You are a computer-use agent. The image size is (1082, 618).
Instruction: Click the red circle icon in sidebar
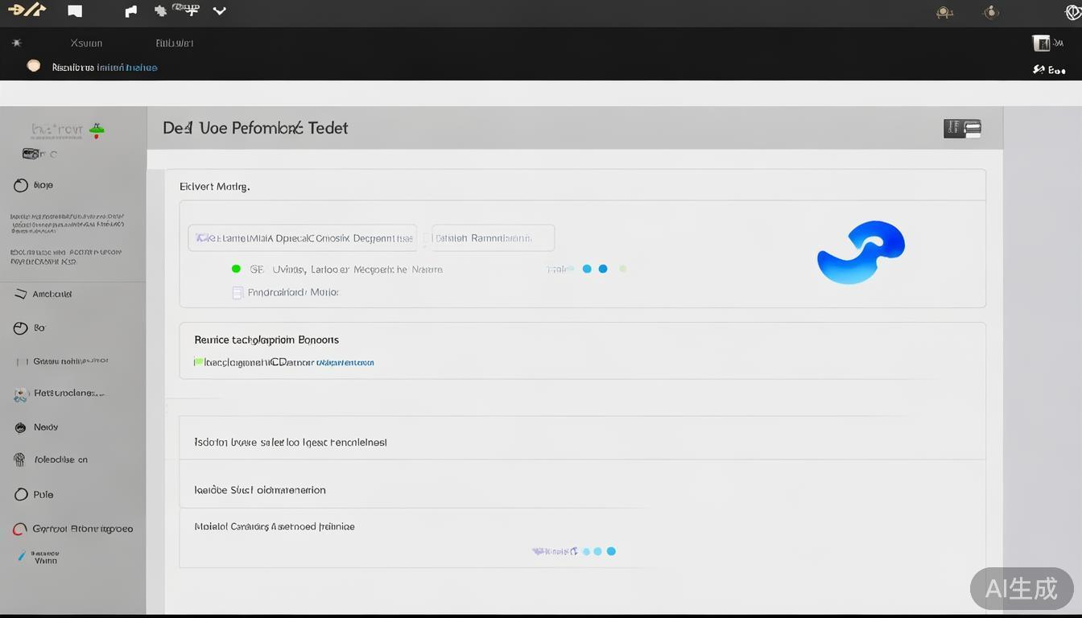(x=19, y=529)
